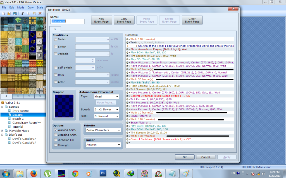Click the Paste toolbar icon
Image resolution: width=286 pixels, height=178 pixels.
[34, 13]
